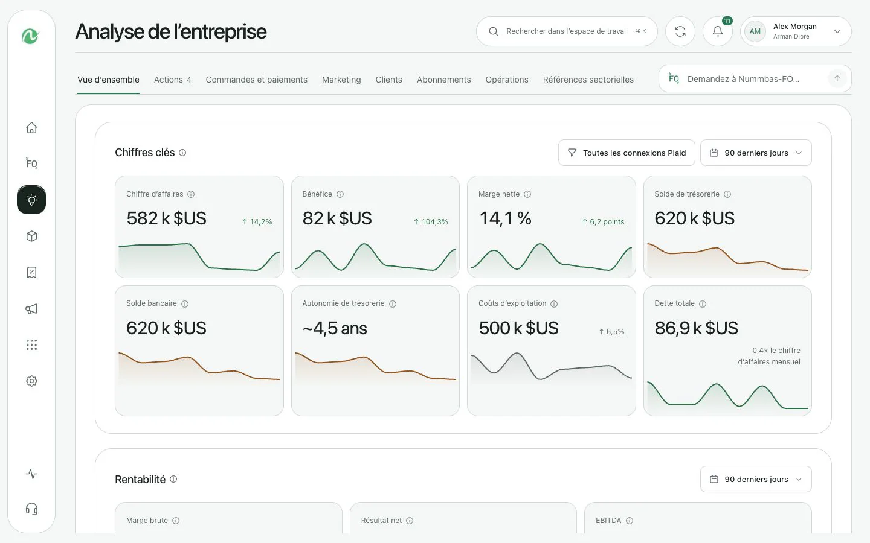The width and height of the screenshot is (870, 543).
Task: Click the refresh sync button in header
Action: (x=680, y=31)
